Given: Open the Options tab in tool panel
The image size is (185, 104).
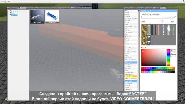Looking at the screenshot, I should coord(149,8).
